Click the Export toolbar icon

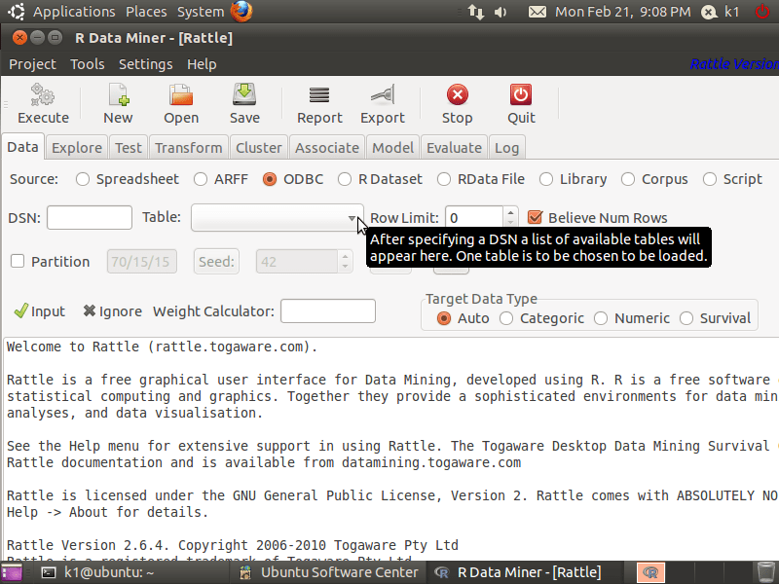click(382, 95)
